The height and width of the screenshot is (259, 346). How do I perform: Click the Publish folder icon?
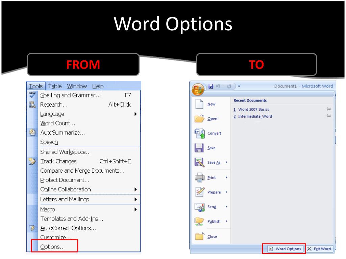(199, 221)
